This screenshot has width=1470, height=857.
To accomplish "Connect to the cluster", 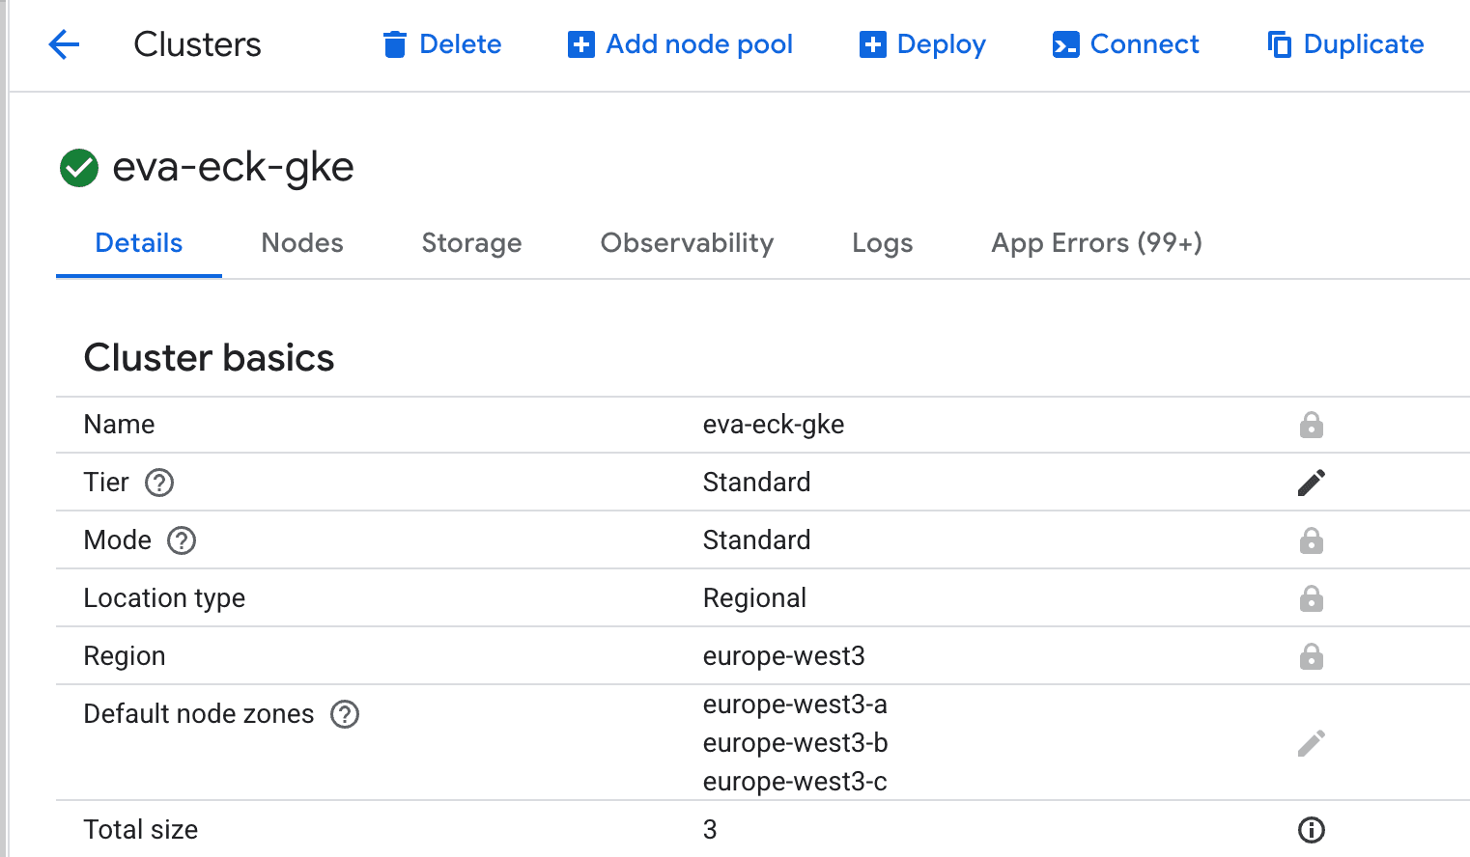I will [1126, 44].
